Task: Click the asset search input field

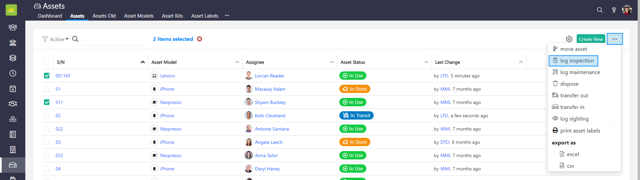Action: click(114, 39)
